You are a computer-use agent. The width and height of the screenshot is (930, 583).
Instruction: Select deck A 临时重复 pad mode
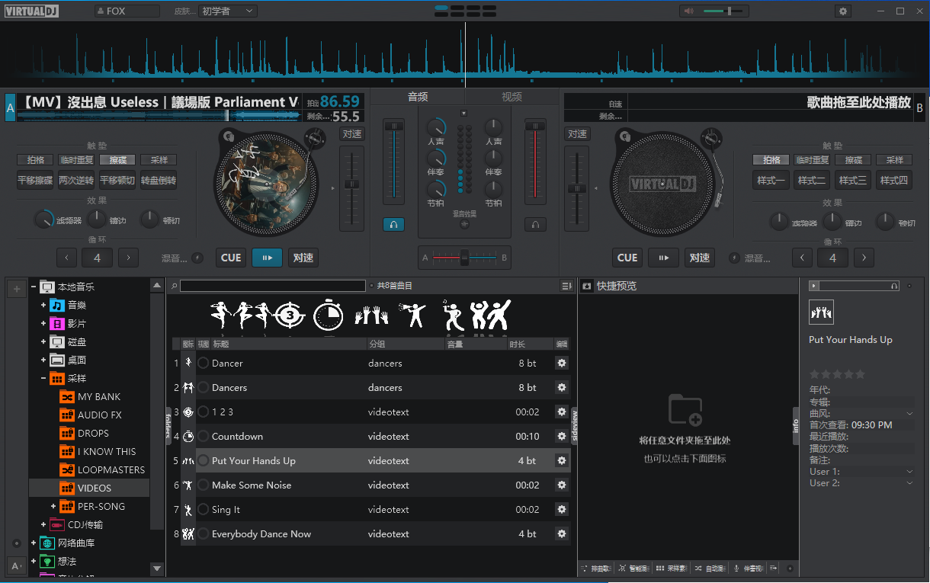76,160
